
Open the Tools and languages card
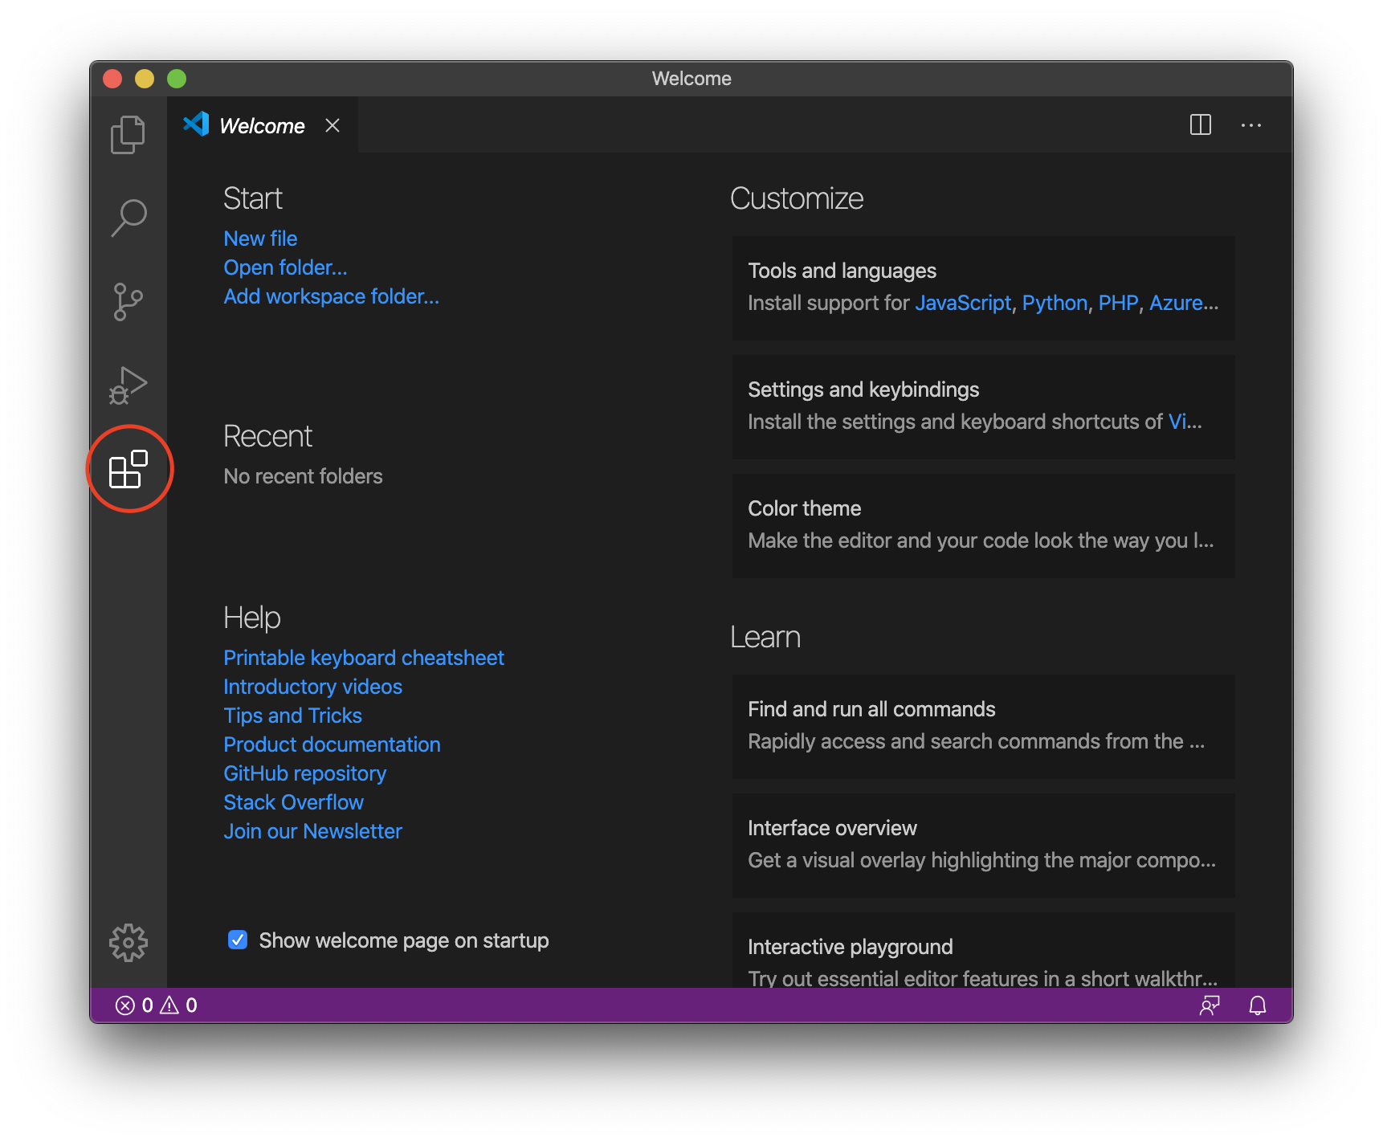point(984,288)
